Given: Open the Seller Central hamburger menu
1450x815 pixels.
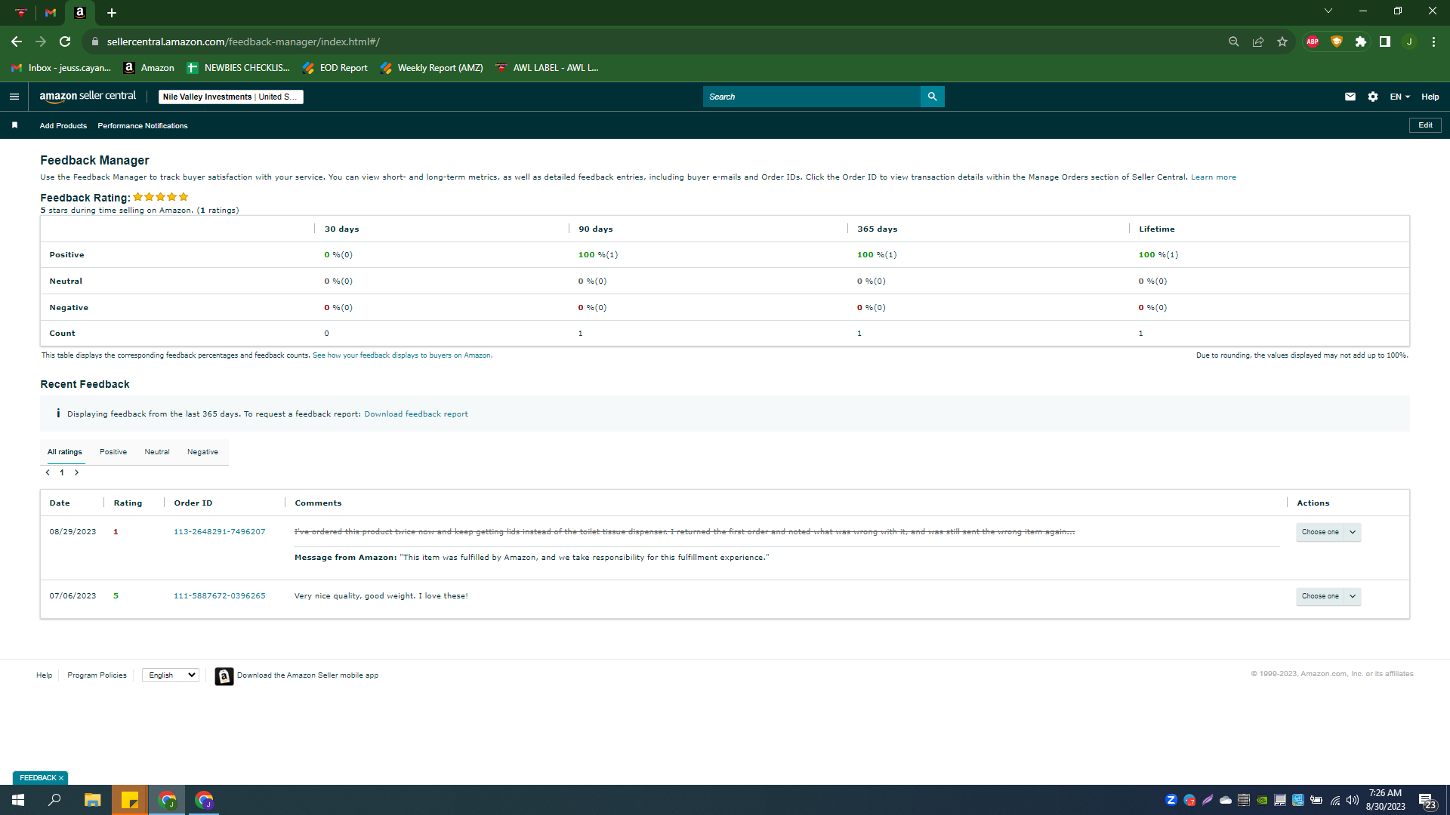Looking at the screenshot, I should pyautogui.click(x=14, y=97).
